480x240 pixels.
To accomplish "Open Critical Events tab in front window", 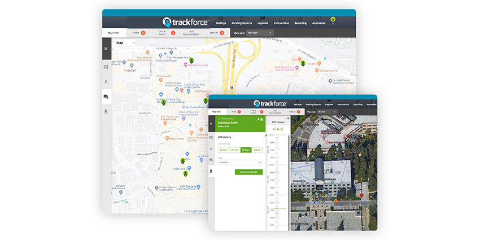I will tap(257, 112).
